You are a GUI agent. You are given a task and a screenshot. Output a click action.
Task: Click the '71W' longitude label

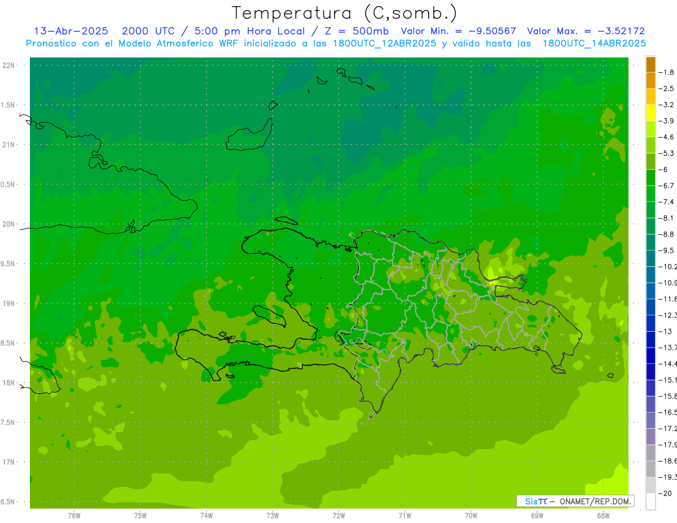tap(405, 515)
